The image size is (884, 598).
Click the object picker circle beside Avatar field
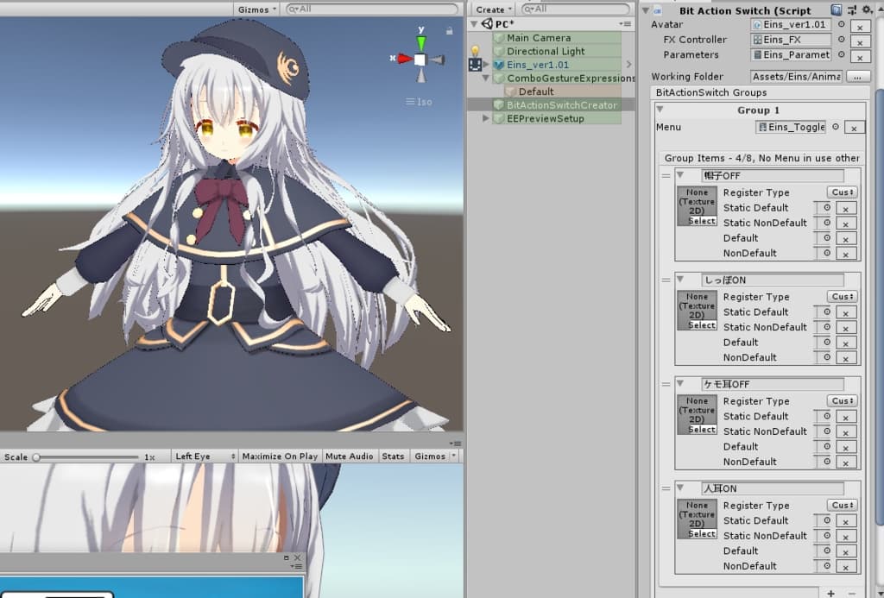pyautogui.click(x=842, y=25)
